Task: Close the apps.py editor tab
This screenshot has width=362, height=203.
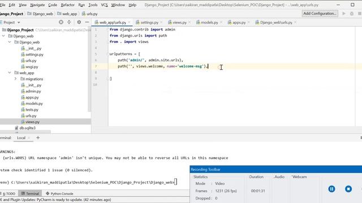Action: pos(249,23)
